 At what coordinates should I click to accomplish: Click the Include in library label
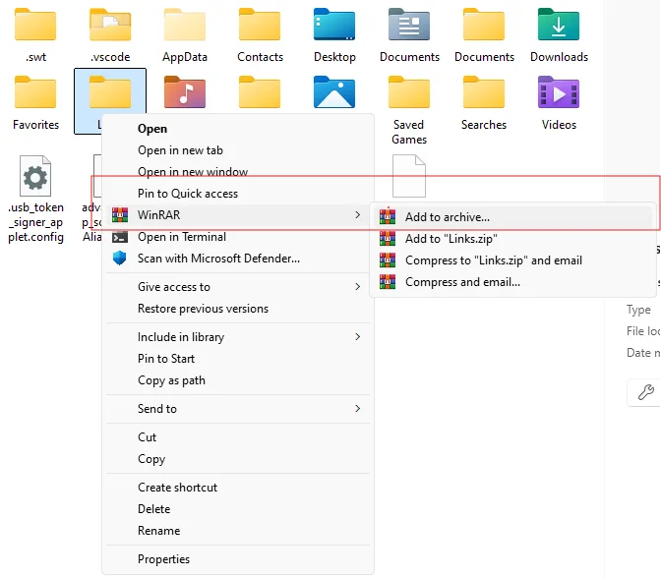[181, 336]
